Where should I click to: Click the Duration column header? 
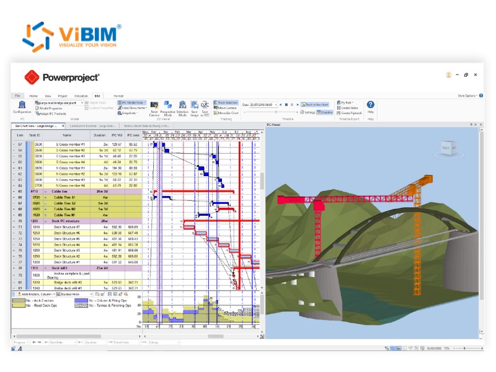pyautogui.click(x=100, y=135)
